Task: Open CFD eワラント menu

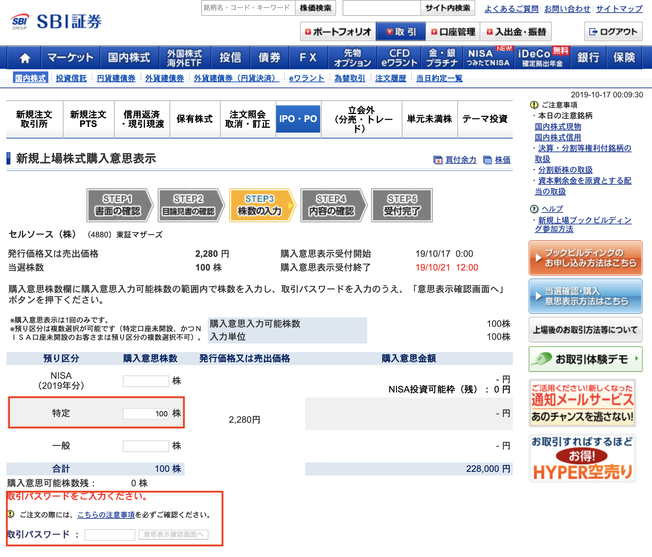Action: coord(399,58)
